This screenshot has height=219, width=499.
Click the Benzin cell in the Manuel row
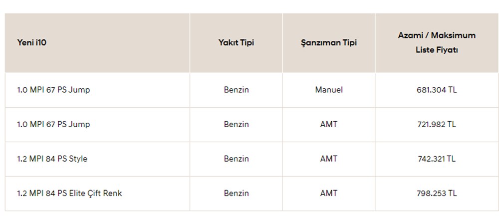point(236,90)
